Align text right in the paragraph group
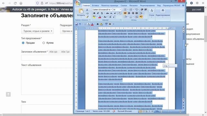Viewport: 207px width, 116px height. click(x=133, y=13)
